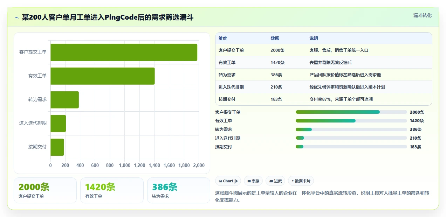Screen dimensions: 446x217
Task: Click the 有效工单 bar in the chart
Action: pyautogui.click(x=103, y=76)
